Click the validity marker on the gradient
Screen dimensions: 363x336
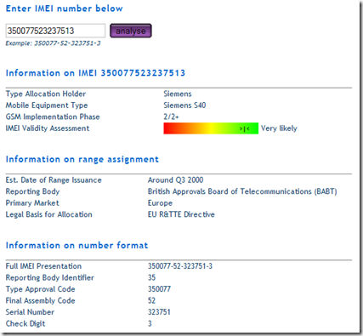[x=244, y=129]
